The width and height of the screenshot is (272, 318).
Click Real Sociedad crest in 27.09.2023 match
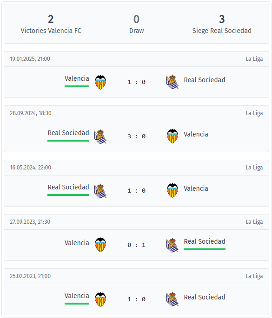(172, 245)
